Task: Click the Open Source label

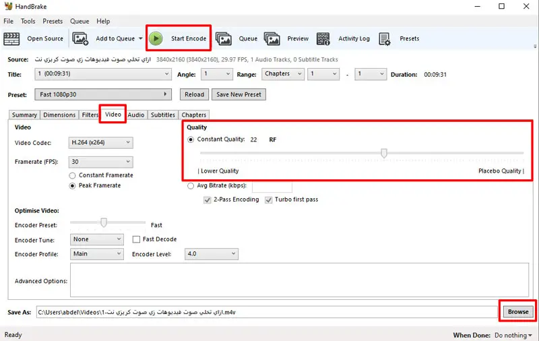Action: click(x=45, y=38)
